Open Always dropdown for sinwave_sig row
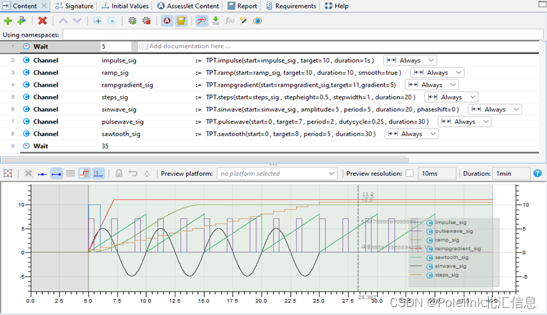Image resolution: width=547 pixels, height=315 pixels. tap(495, 109)
